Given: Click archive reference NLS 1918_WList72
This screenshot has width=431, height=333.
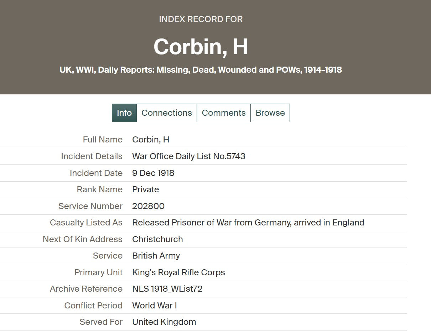Looking at the screenshot, I should (167, 289).
